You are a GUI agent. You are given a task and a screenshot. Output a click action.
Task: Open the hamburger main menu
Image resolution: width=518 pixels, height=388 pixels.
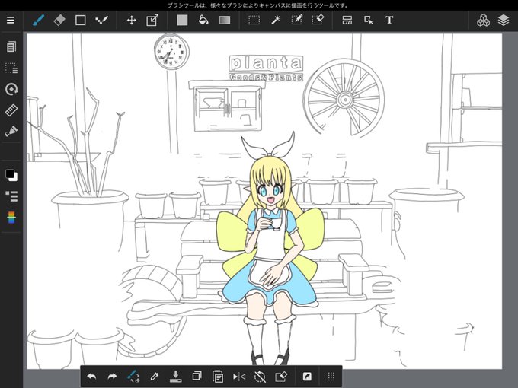(11, 20)
